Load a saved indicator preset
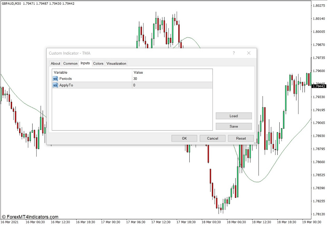The height and width of the screenshot is (225, 328). tap(234, 116)
